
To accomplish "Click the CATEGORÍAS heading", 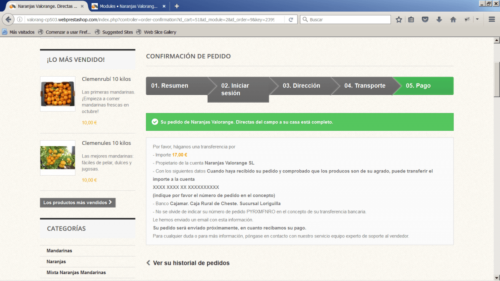I will click(66, 228).
